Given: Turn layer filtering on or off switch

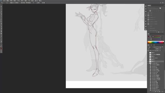Looking at the screenshot, I should pyautogui.click(x=162, y=47).
